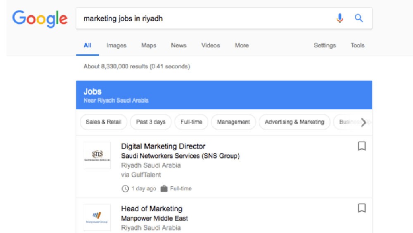Save the Head of Marketing job bookmark
Screen dimensions: 413x233
pyautogui.click(x=362, y=208)
